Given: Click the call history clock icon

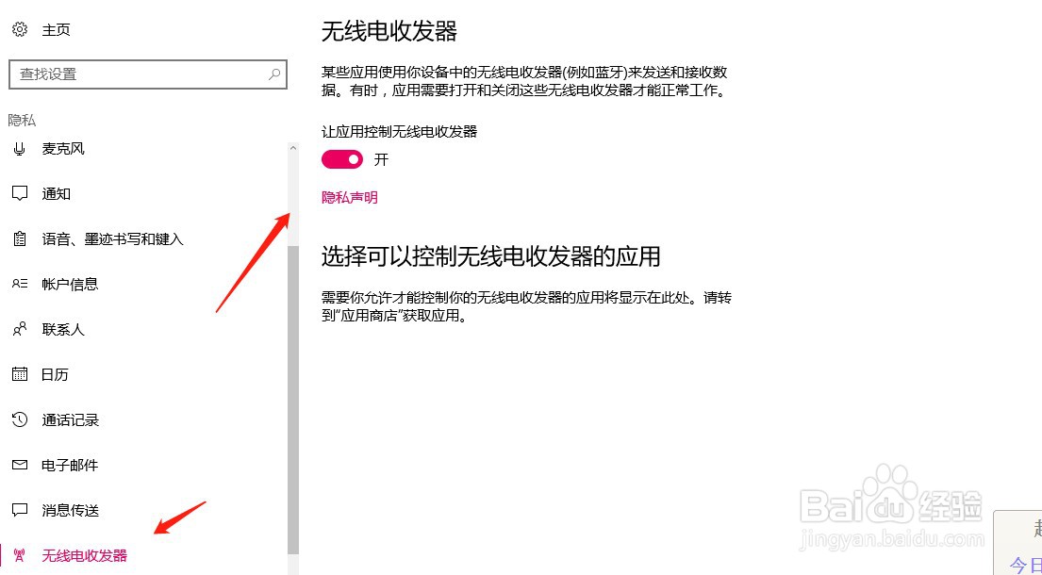Looking at the screenshot, I should 20,419.
